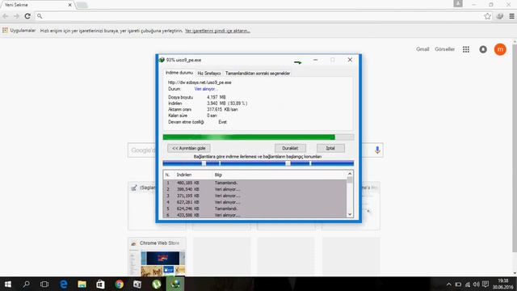Open the Outlook icon on the taskbar
Image resolution: width=517 pixels, height=291 pixels.
point(137,284)
